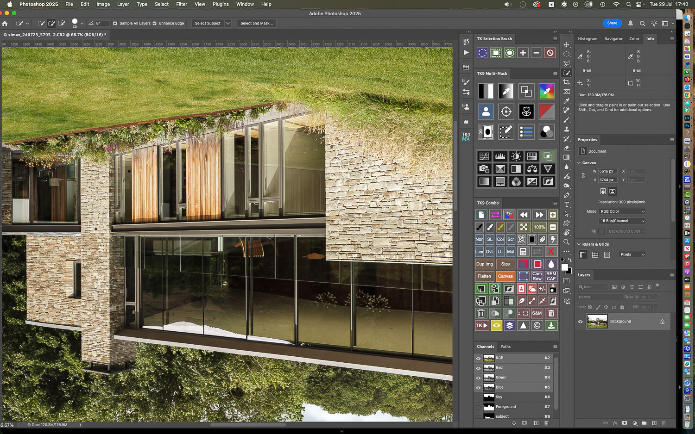Switch to the Paths tab
The width and height of the screenshot is (695, 434).
pyautogui.click(x=505, y=347)
